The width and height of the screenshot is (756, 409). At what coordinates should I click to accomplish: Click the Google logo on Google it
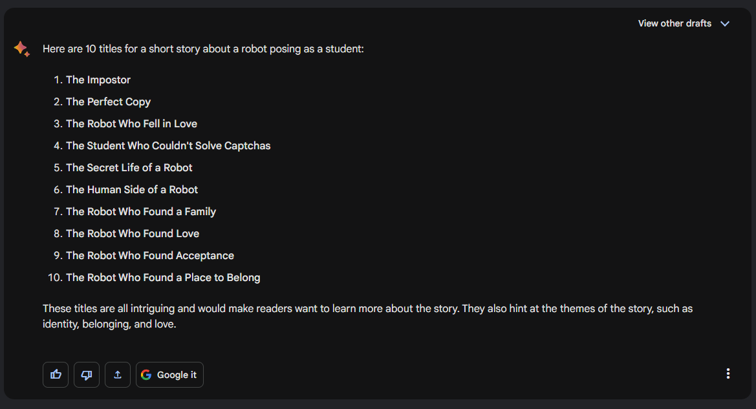[146, 375]
